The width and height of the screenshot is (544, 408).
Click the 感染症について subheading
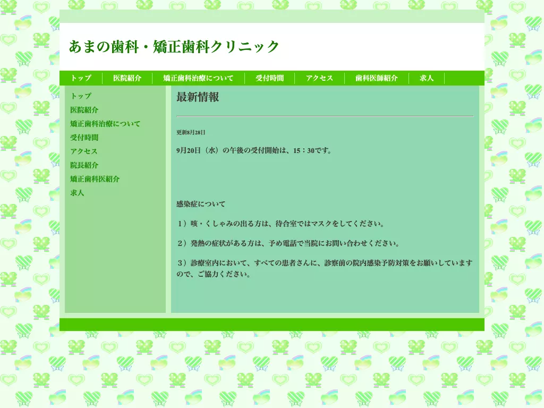point(200,204)
